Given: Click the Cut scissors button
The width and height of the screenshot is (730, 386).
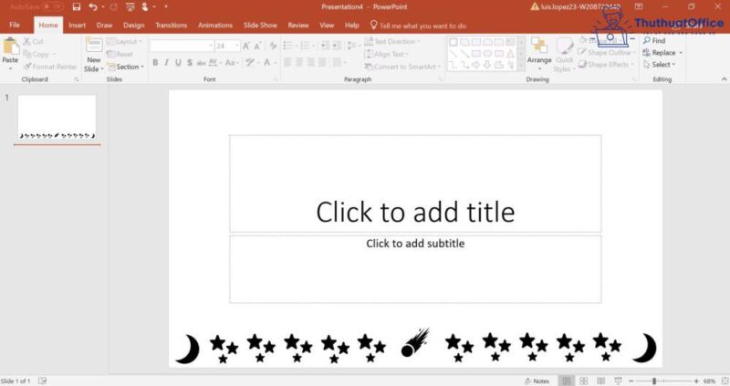Looking at the screenshot, I should click(33, 41).
